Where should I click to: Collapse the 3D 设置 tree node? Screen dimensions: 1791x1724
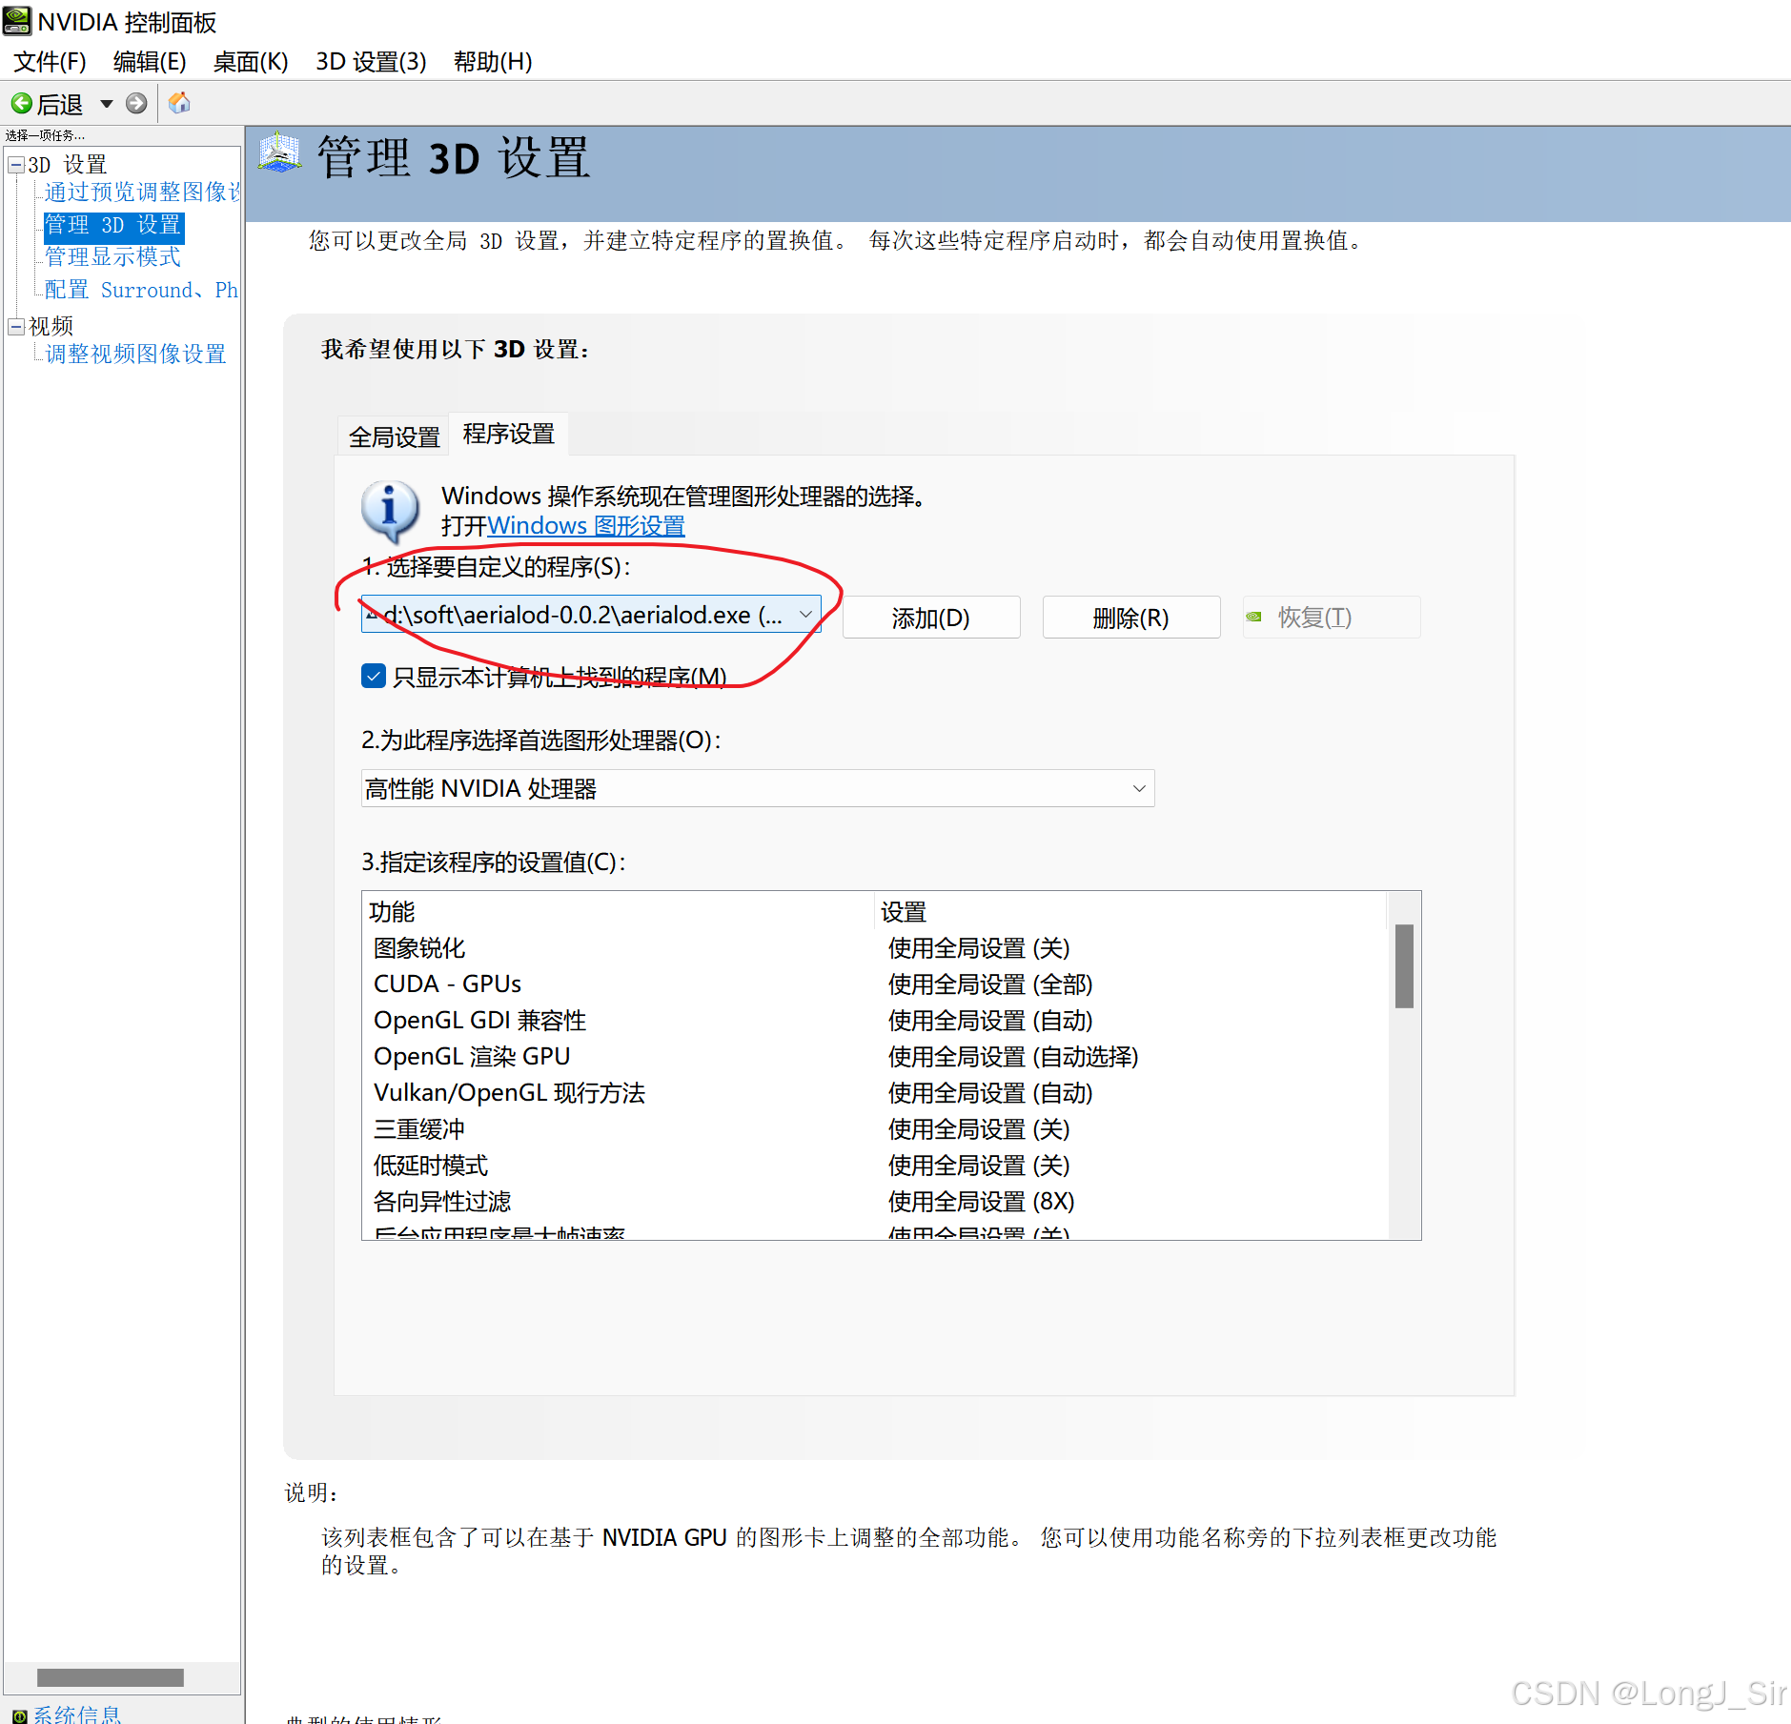coord(16,165)
